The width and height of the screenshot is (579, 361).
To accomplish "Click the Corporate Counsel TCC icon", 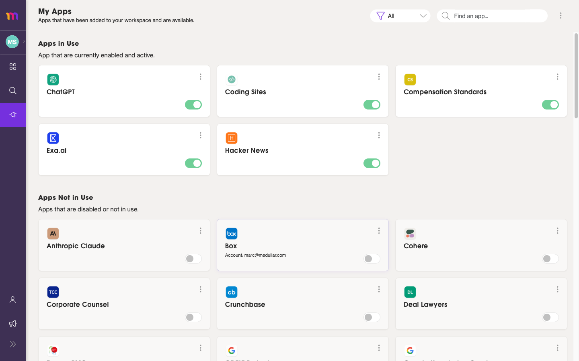I will tap(53, 292).
